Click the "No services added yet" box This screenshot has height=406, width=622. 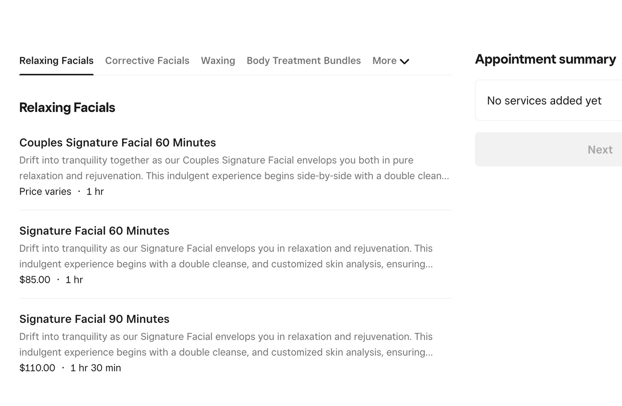tap(544, 100)
